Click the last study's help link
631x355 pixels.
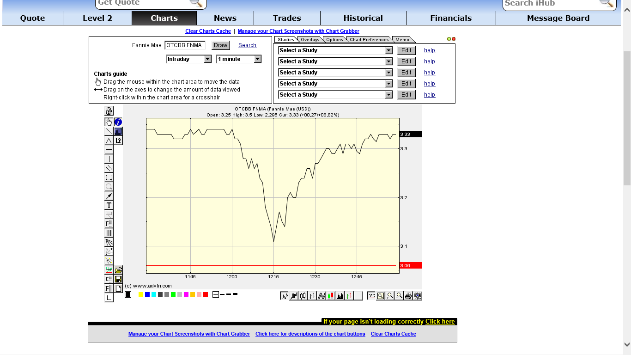point(430,95)
